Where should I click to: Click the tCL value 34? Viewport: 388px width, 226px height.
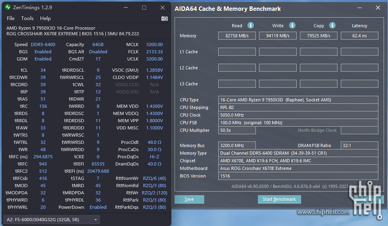pos(43,70)
